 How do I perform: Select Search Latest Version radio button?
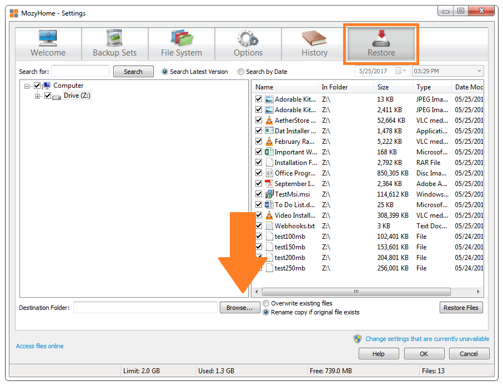coord(165,72)
